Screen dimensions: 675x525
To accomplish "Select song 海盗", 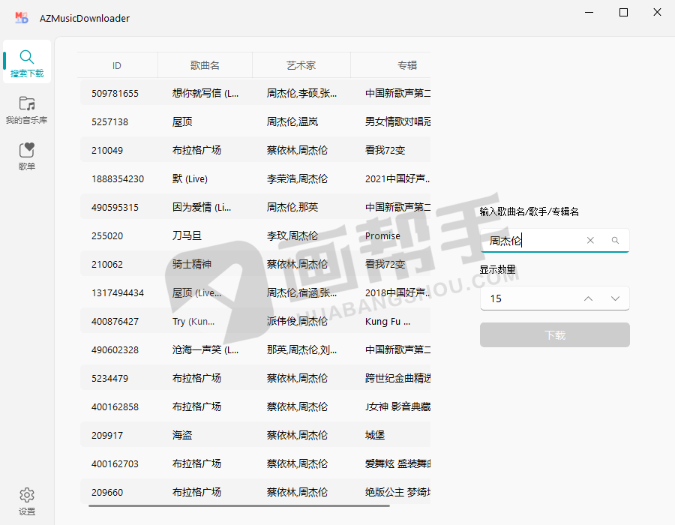I will (x=182, y=435).
